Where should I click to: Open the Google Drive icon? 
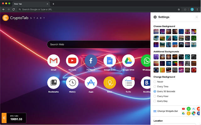pos(128,60)
